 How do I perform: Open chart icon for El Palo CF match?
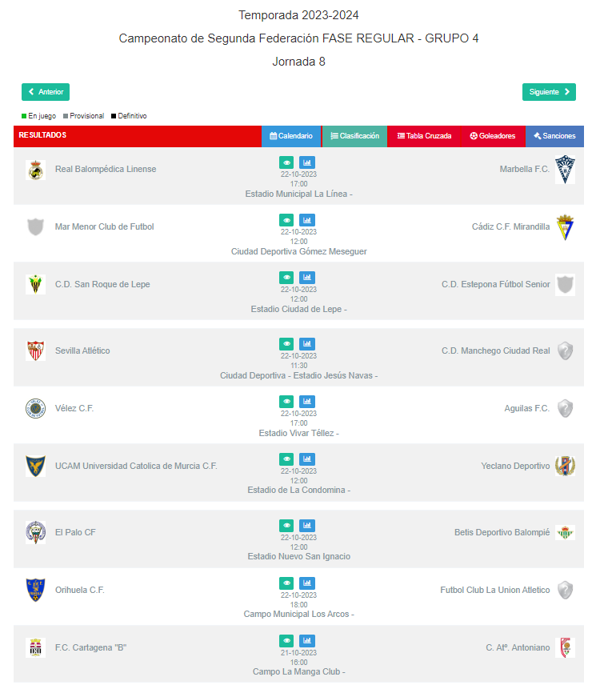point(306,526)
